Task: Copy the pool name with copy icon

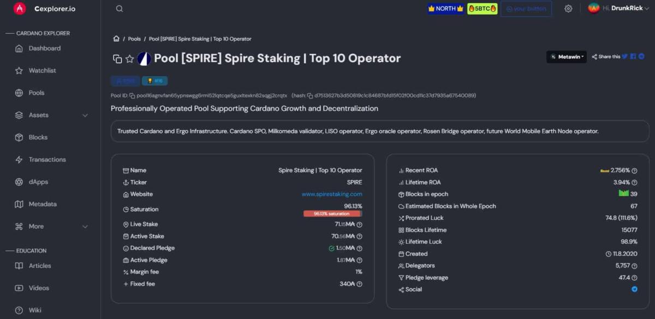Action: point(117,59)
